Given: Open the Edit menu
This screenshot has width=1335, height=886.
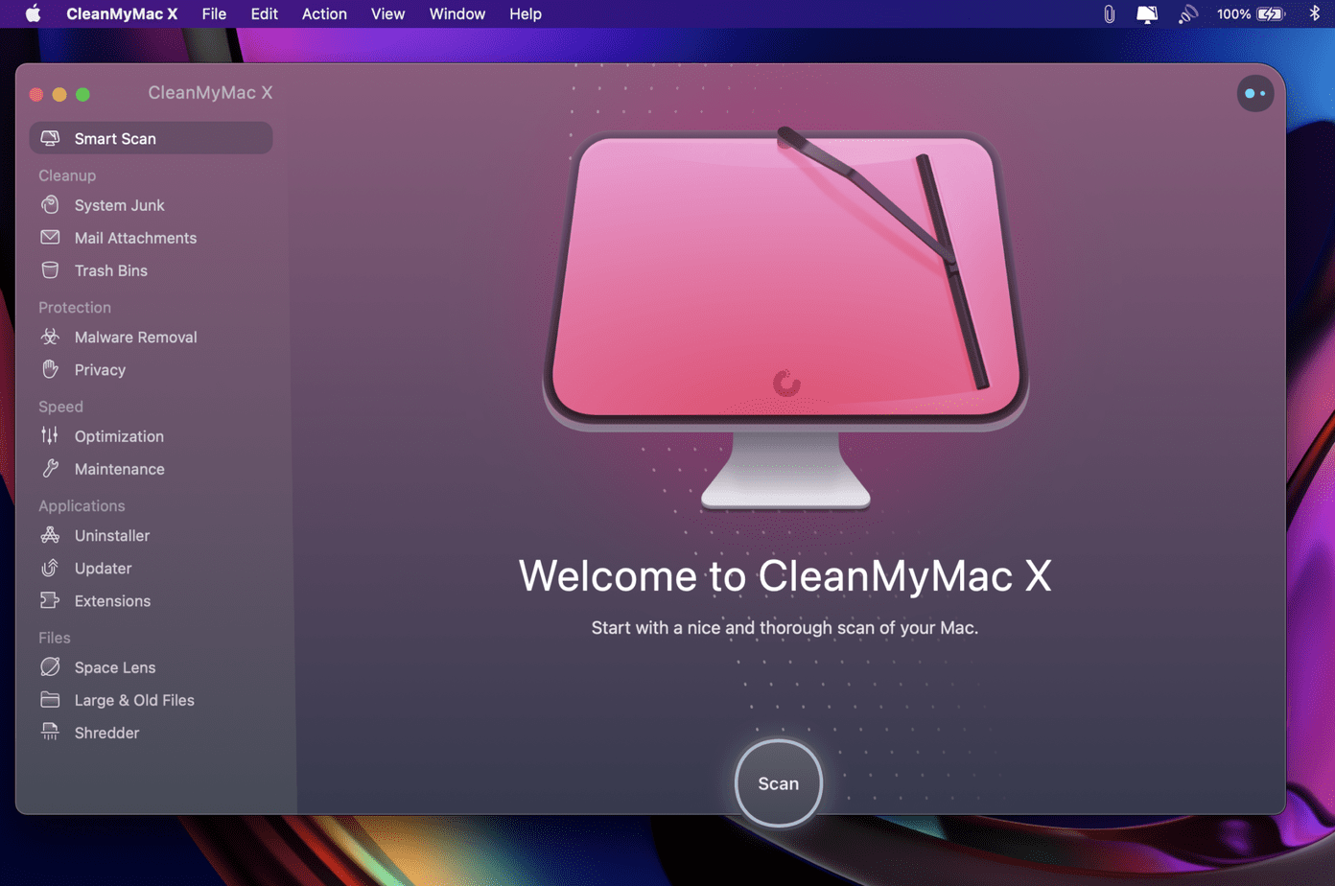Looking at the screenshot, I should pos(264,13).
